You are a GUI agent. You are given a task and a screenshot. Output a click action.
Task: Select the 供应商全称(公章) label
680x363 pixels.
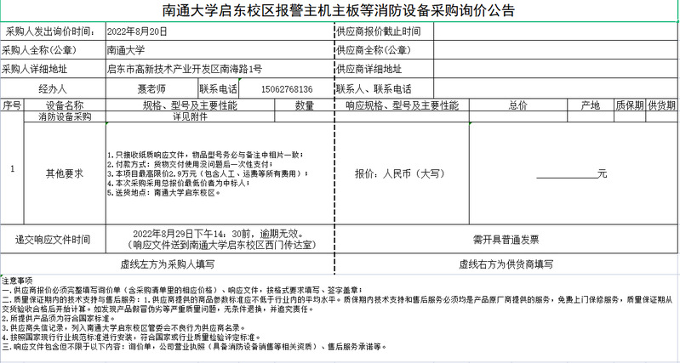click(384, 50)
